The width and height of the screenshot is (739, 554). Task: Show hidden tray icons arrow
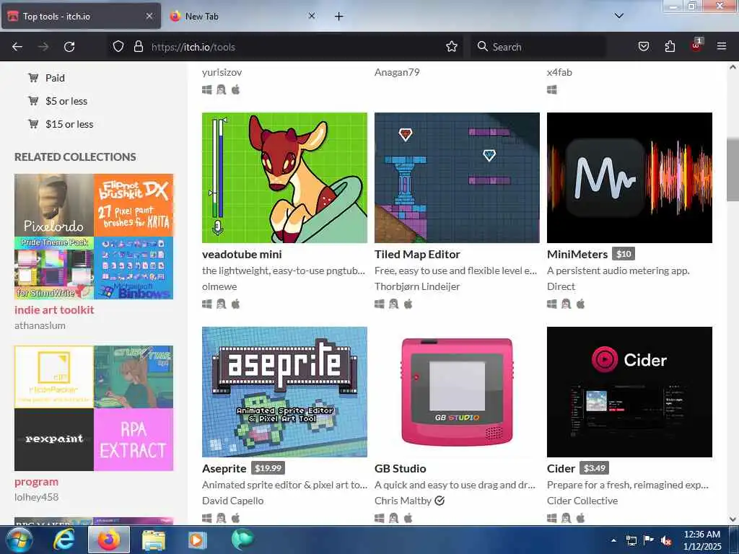[x=613, y=540]
